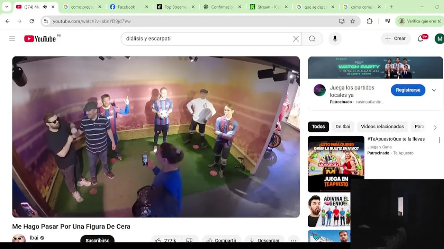
Task: Open more actions three-dot button under the video
Action: coord(294,240)
